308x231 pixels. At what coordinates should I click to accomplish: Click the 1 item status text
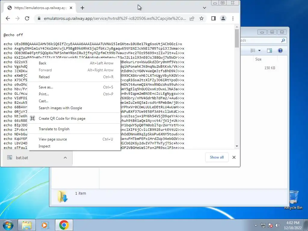click(x=81, y=193)
